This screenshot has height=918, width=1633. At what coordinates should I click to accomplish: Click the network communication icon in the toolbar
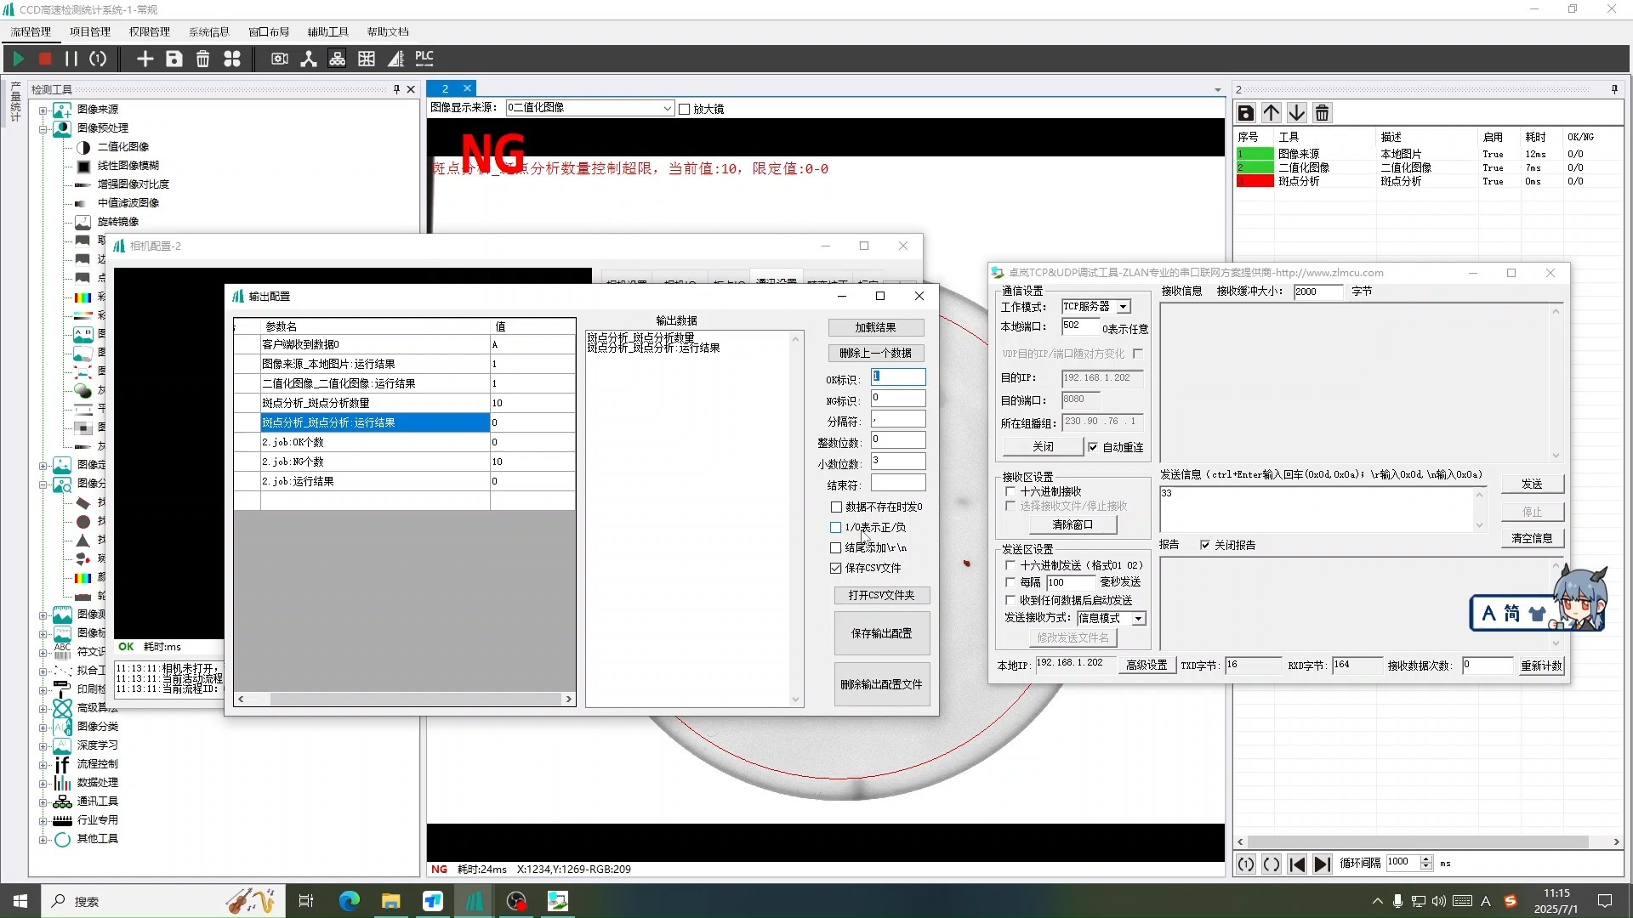point(337,59)
